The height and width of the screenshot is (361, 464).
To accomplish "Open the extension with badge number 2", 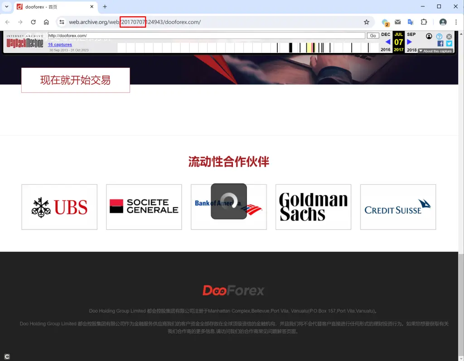I will click(385, 23).
